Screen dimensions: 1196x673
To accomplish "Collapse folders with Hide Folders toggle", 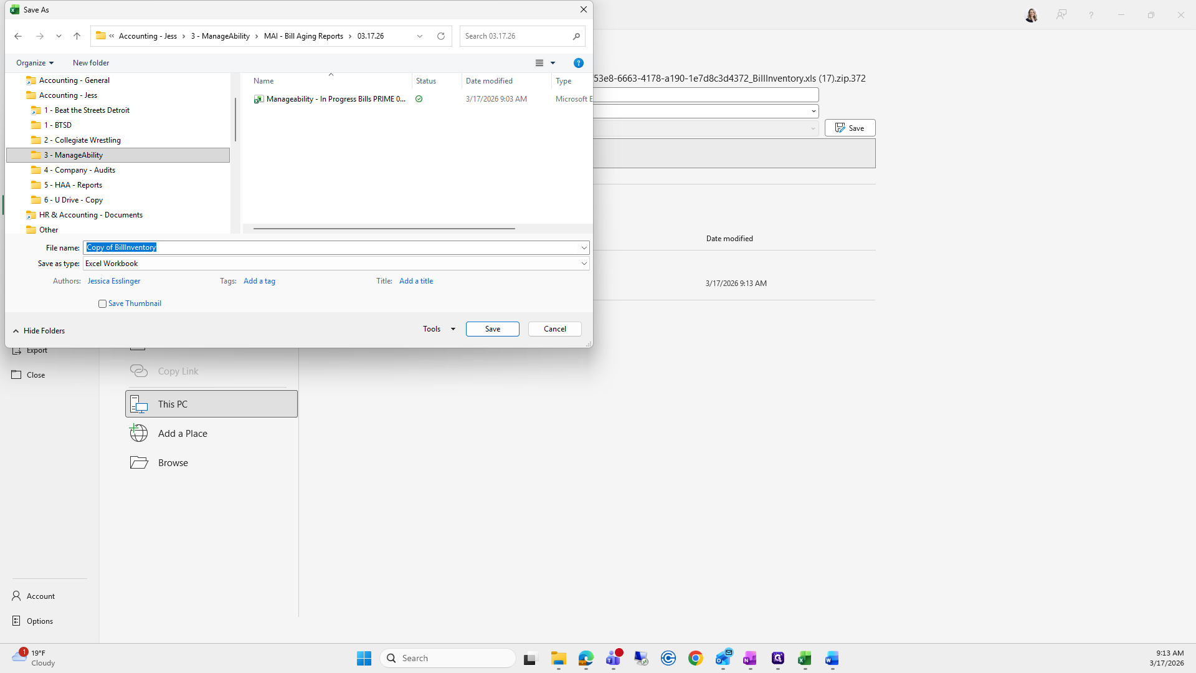I will pos(39,331).
